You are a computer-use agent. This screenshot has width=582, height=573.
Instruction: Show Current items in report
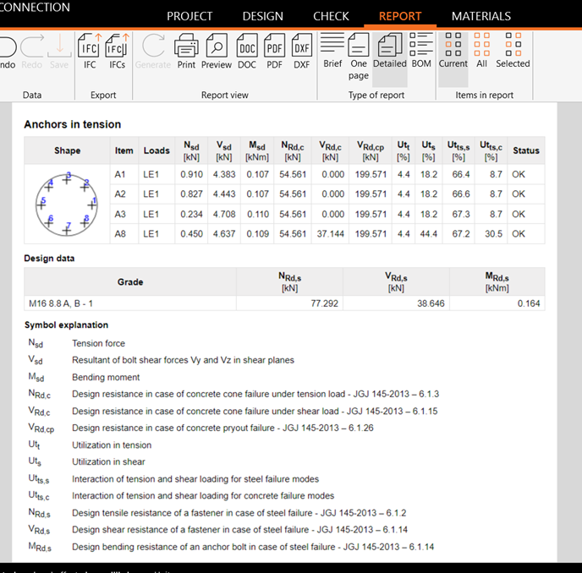(453, 50)
